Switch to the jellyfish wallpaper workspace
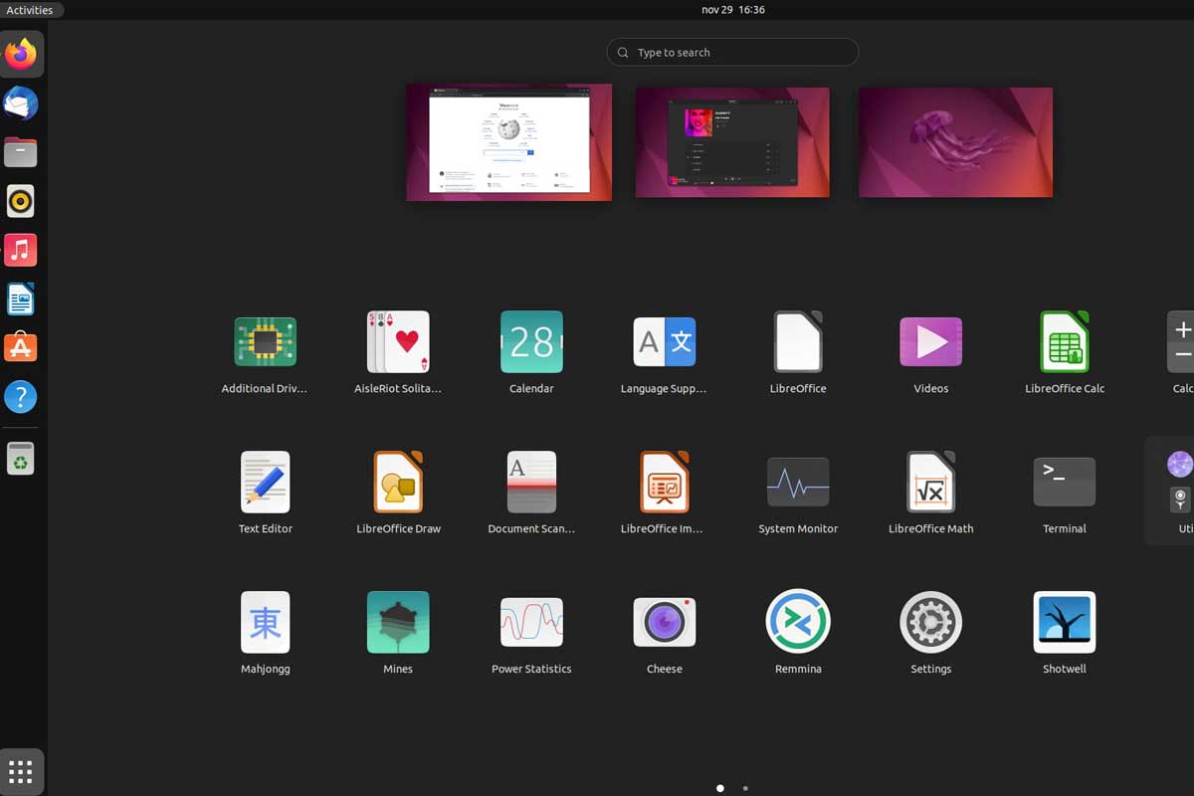 954,141
